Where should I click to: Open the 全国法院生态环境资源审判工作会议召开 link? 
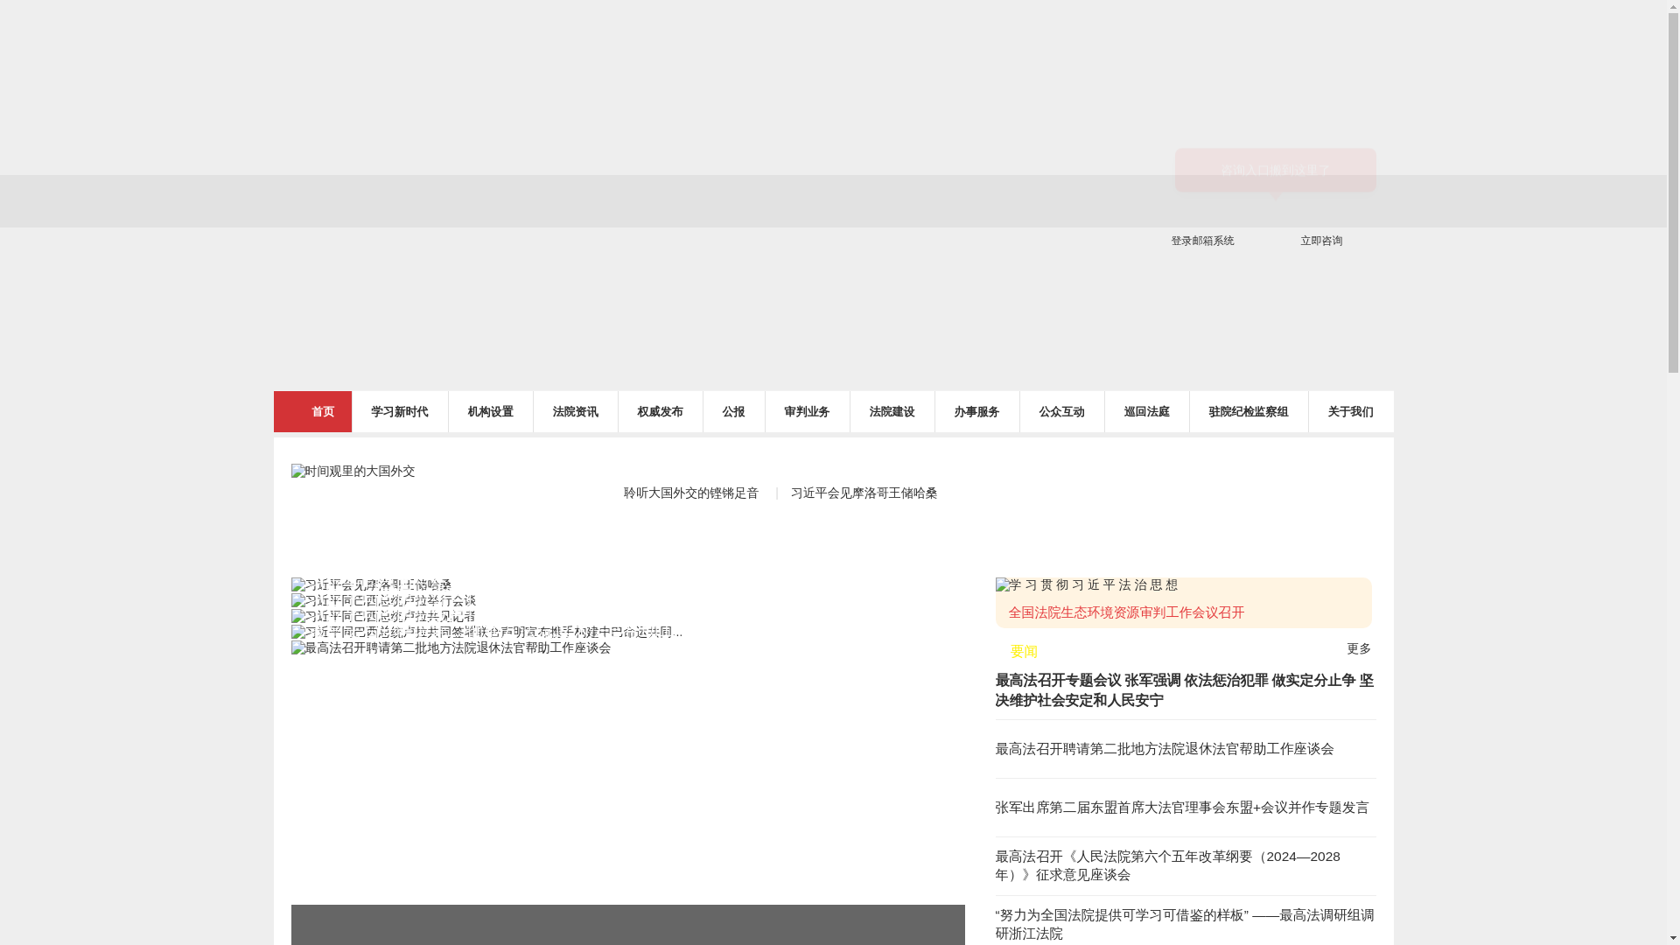[x=1126, y=612]
